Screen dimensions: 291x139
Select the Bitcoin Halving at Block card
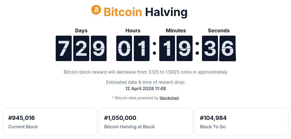click(x=145, y=122)
